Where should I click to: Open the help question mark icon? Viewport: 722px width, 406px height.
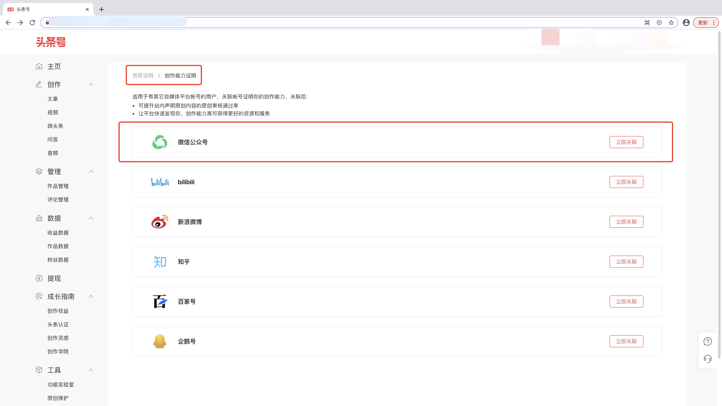point(708,341)
